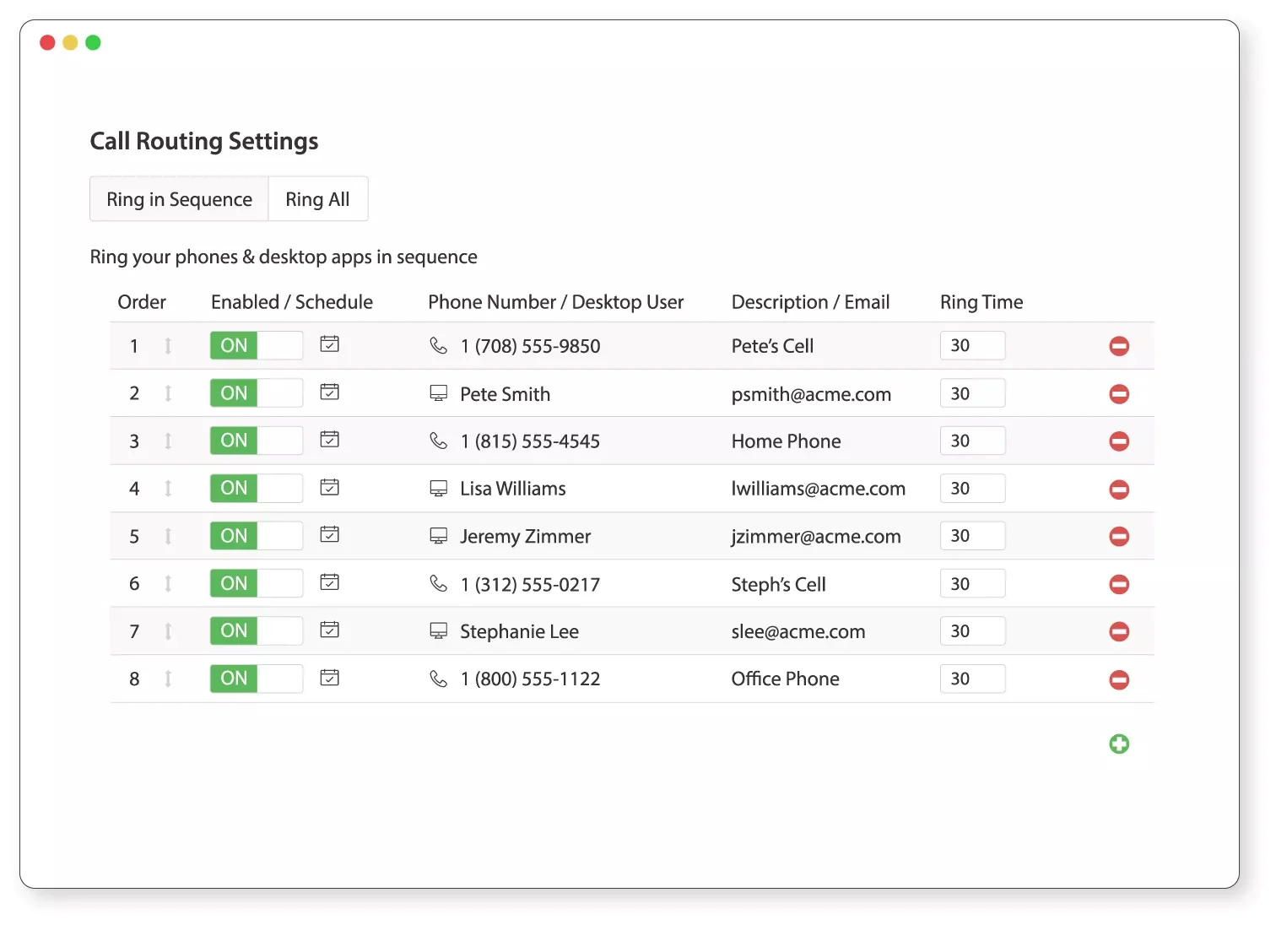Viewport: 1276px width, 925px height.
Task: Open schedule calendar for Pete Smith row
Action: pyautogui.click(x=330, y=392)
